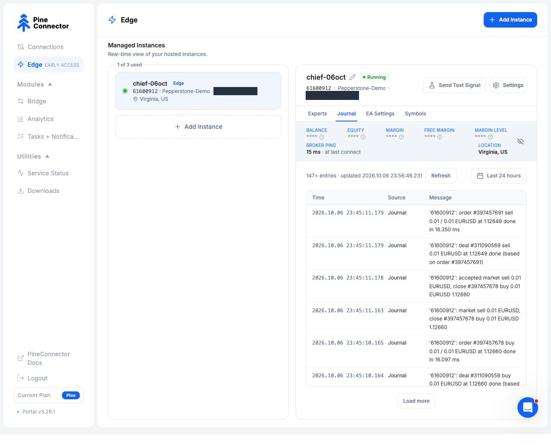Refresh the journal entries
Image resolution: width=551 pixels, height=448 pixels.
(441, 176)
